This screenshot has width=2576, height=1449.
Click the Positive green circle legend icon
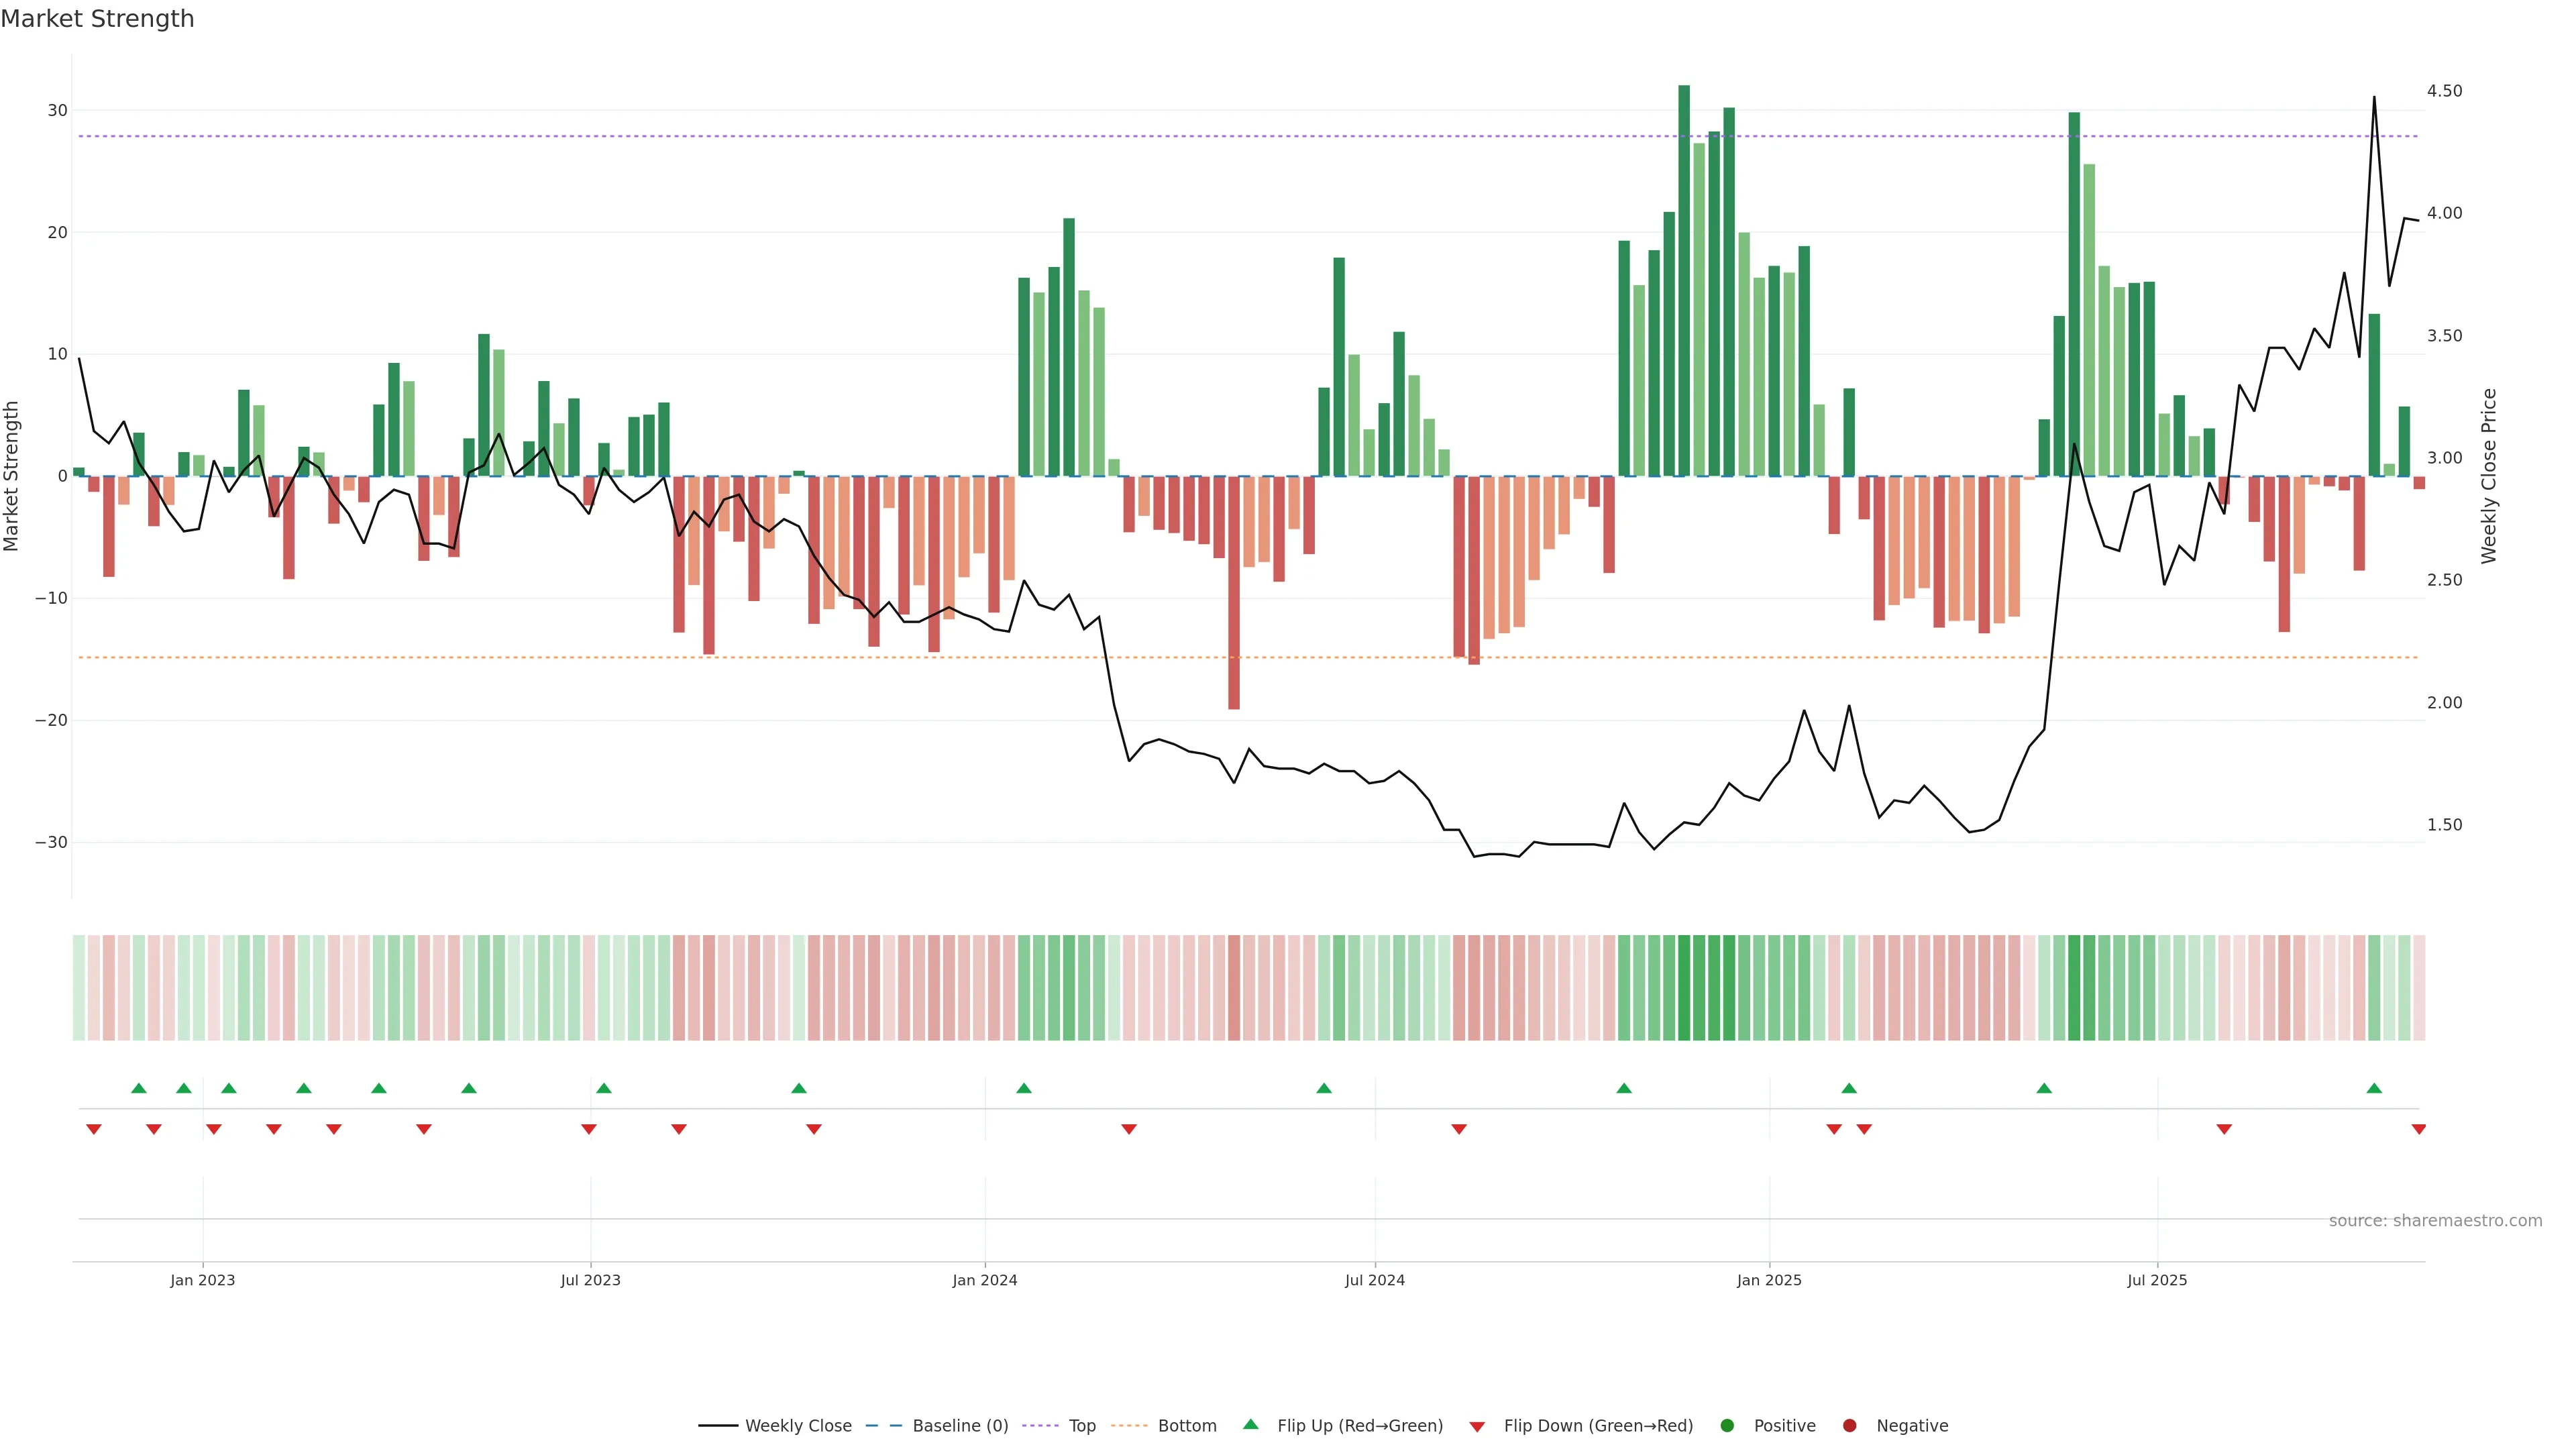pyautogui.click(x=1727, y=1425)
